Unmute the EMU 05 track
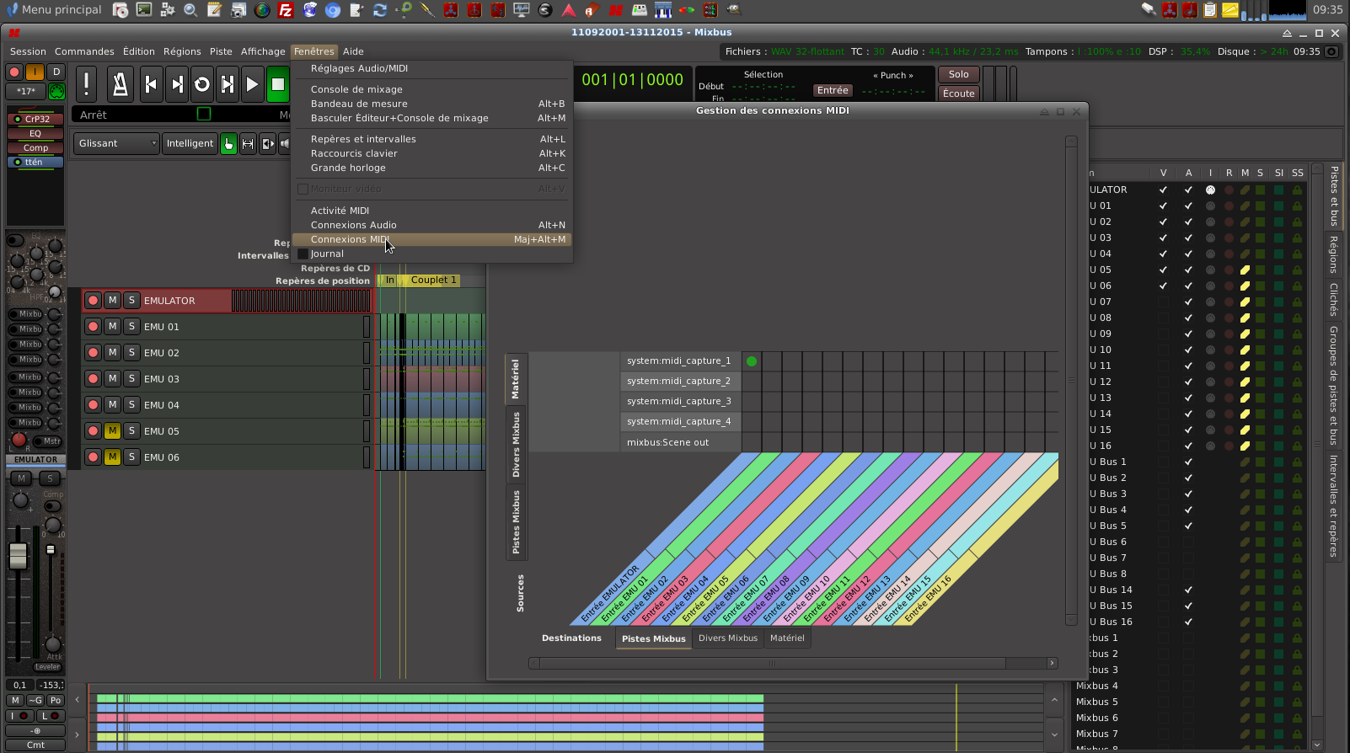The image size is (1350, 753). tap(112, 431)
